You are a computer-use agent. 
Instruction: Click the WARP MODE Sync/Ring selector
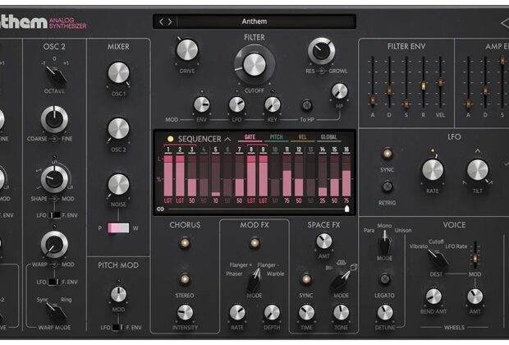56,312
